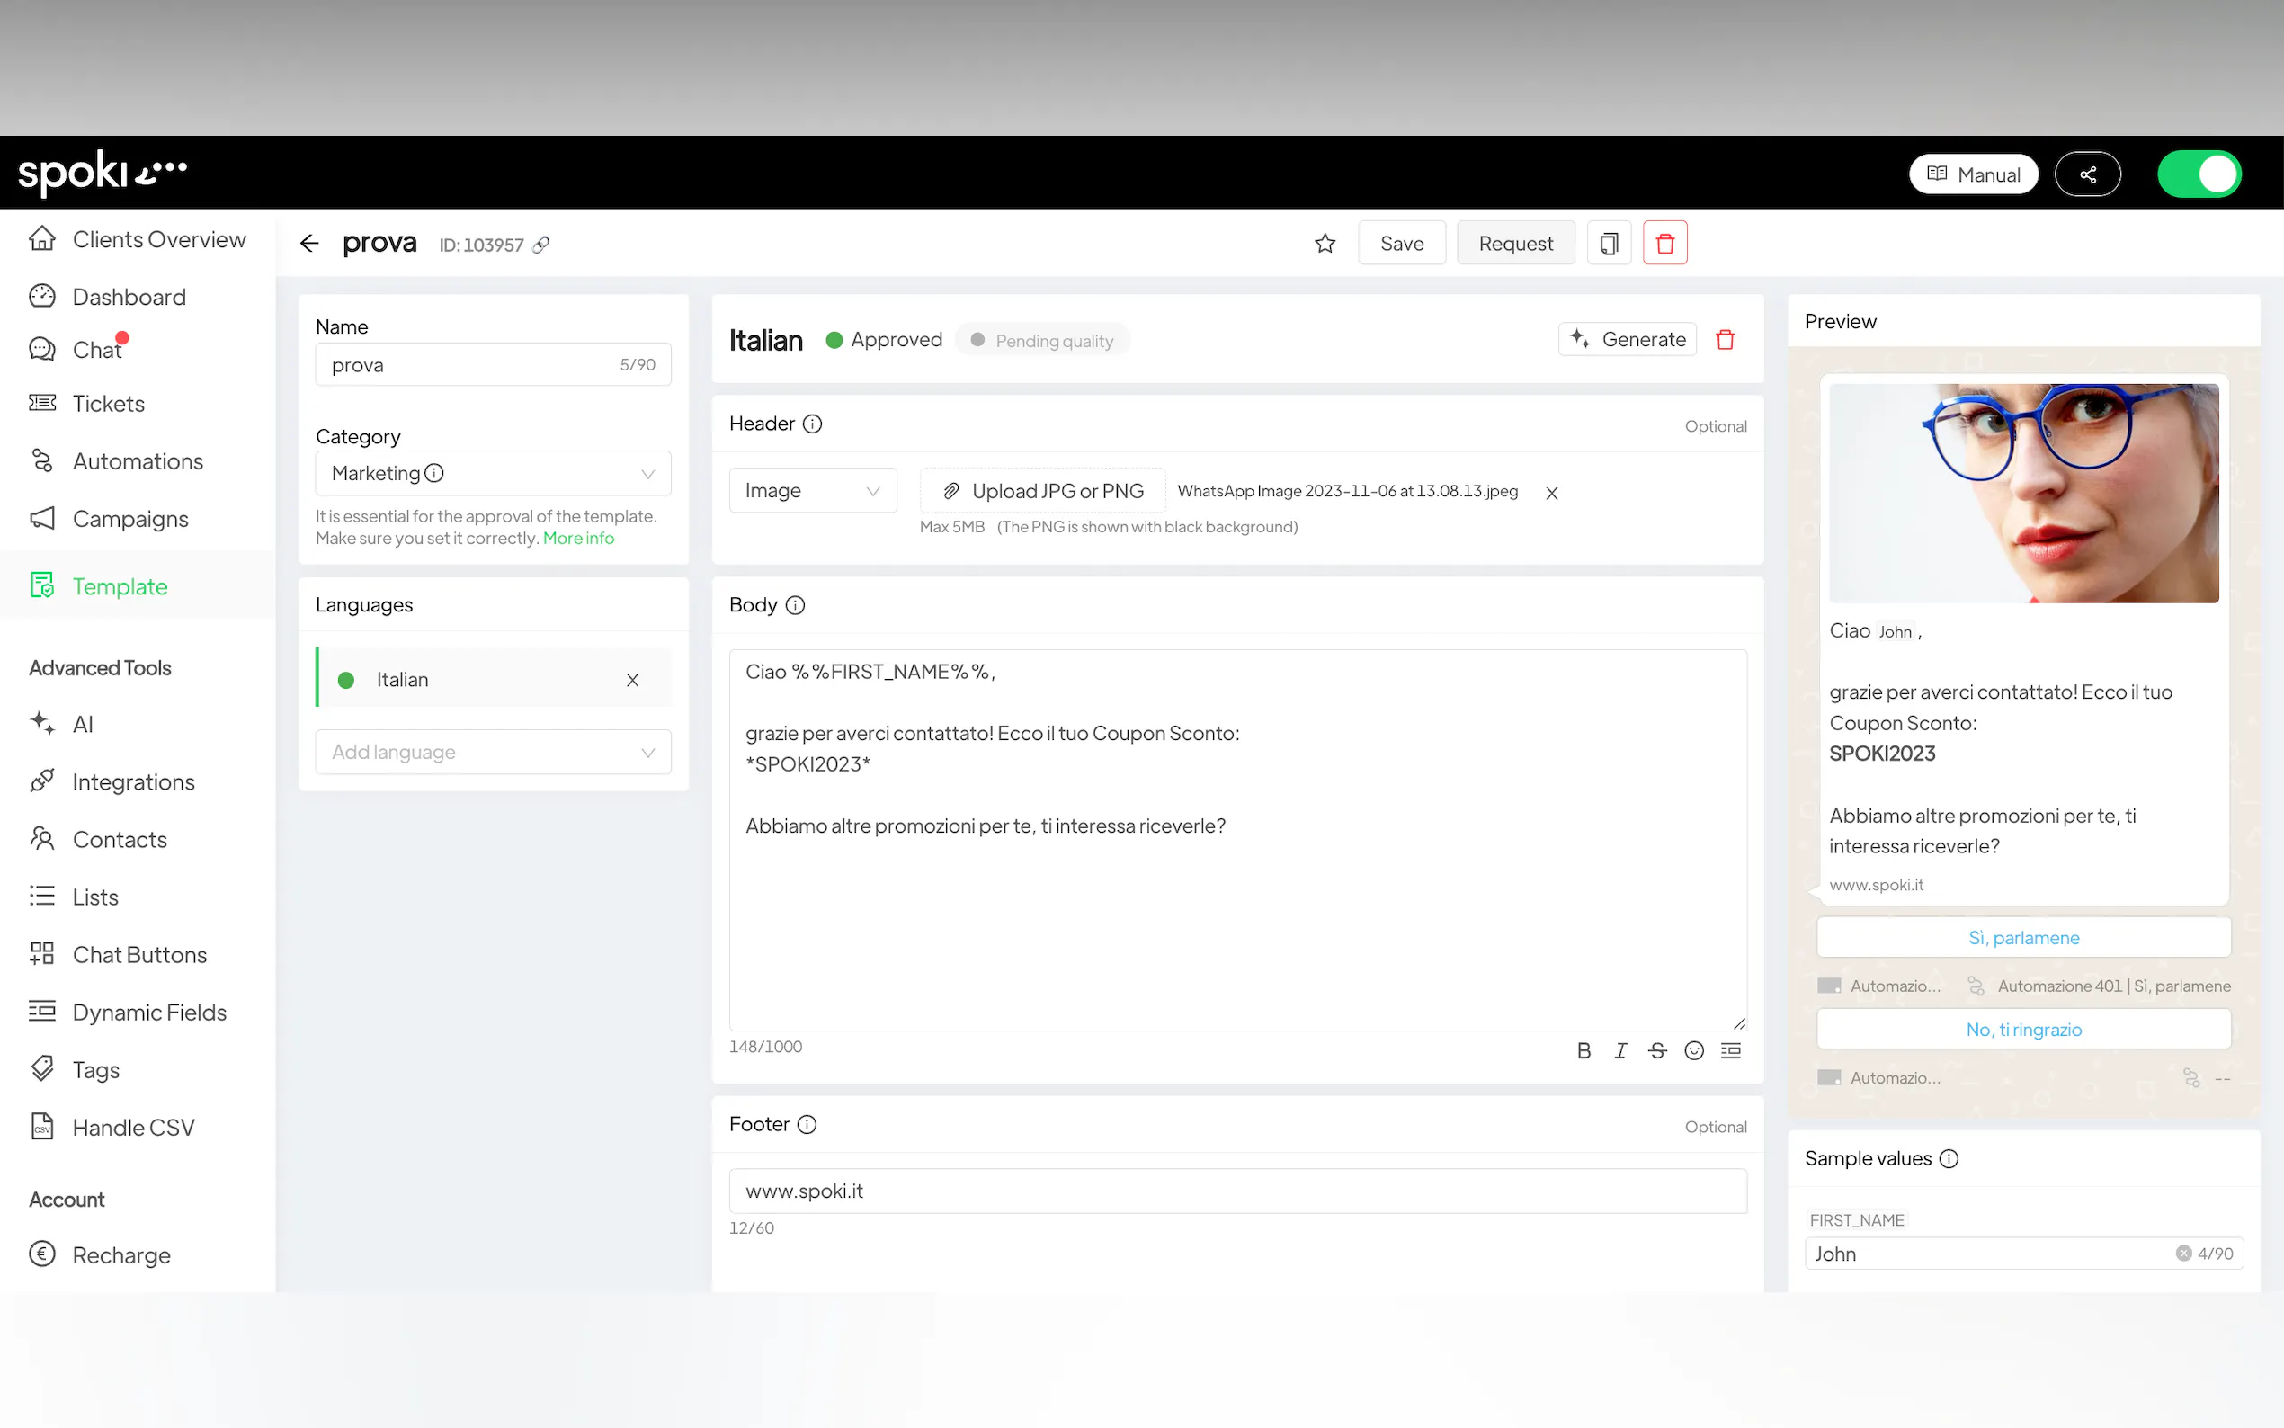Image resolution: width=2284 pixels, height=1428 pixels.
Task: Click the back arrow next to prova
Action: click(308, 244)
